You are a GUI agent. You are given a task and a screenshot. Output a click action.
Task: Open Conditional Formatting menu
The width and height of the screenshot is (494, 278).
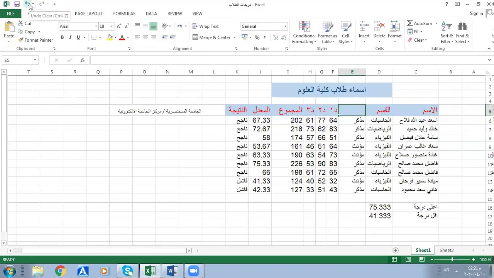click(304, 32)
